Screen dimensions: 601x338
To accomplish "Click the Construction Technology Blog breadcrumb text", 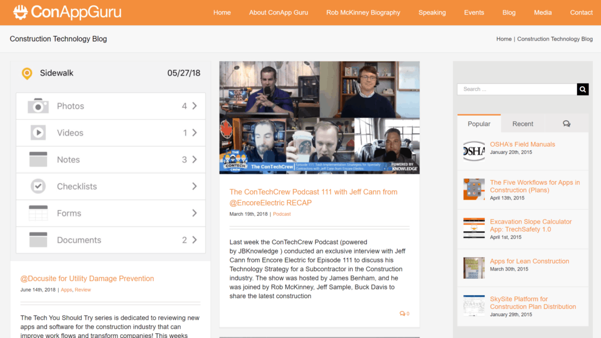I will pyautogui.click(x=555, y=39).
